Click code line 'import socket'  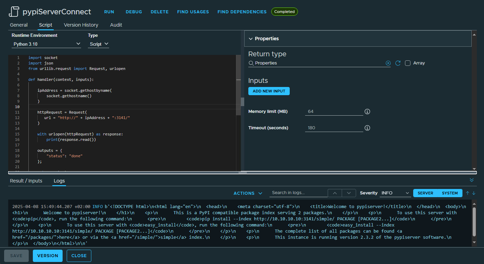pos(43,58)
